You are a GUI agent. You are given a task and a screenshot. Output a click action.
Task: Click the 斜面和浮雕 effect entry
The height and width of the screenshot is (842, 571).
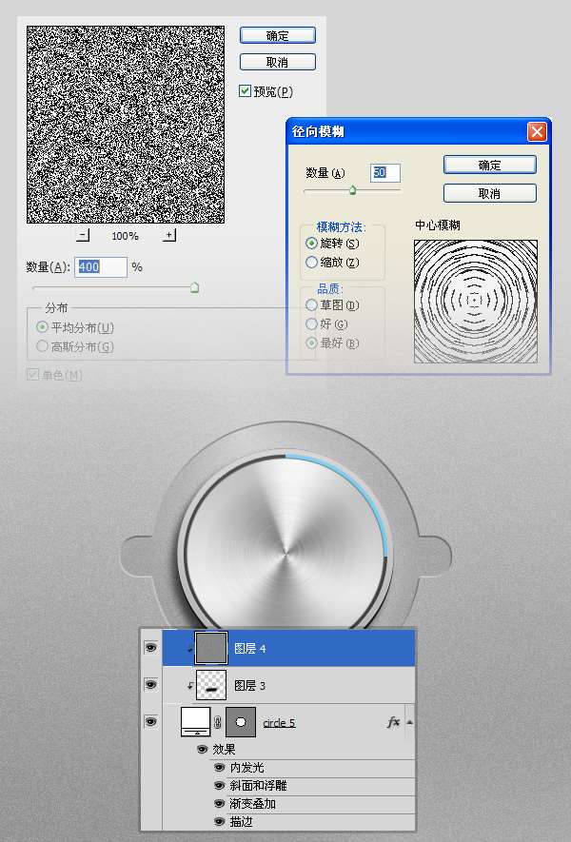pyautogui.click(x=258, y=786)
